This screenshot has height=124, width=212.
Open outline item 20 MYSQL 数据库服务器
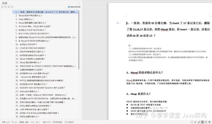39,81
